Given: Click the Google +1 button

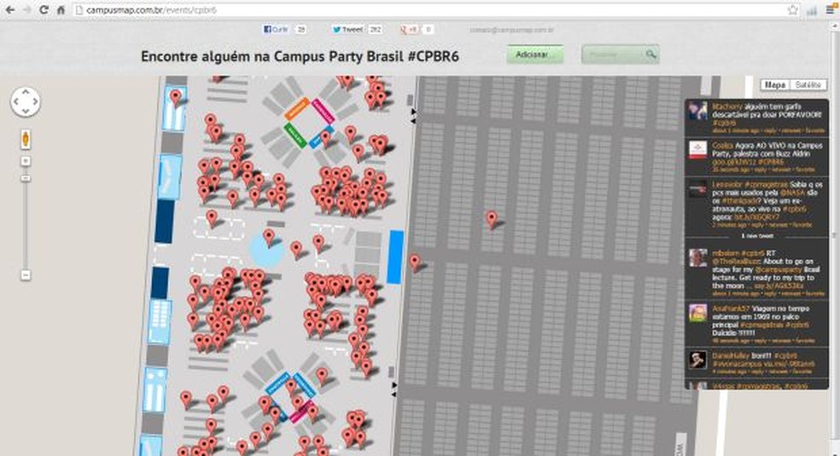Looking at the screenshot, I should 410,29.
